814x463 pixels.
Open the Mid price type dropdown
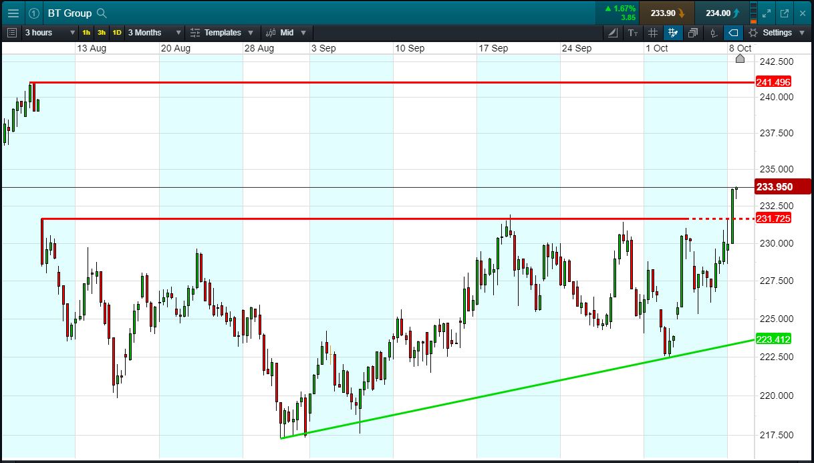tap(286, 33)
